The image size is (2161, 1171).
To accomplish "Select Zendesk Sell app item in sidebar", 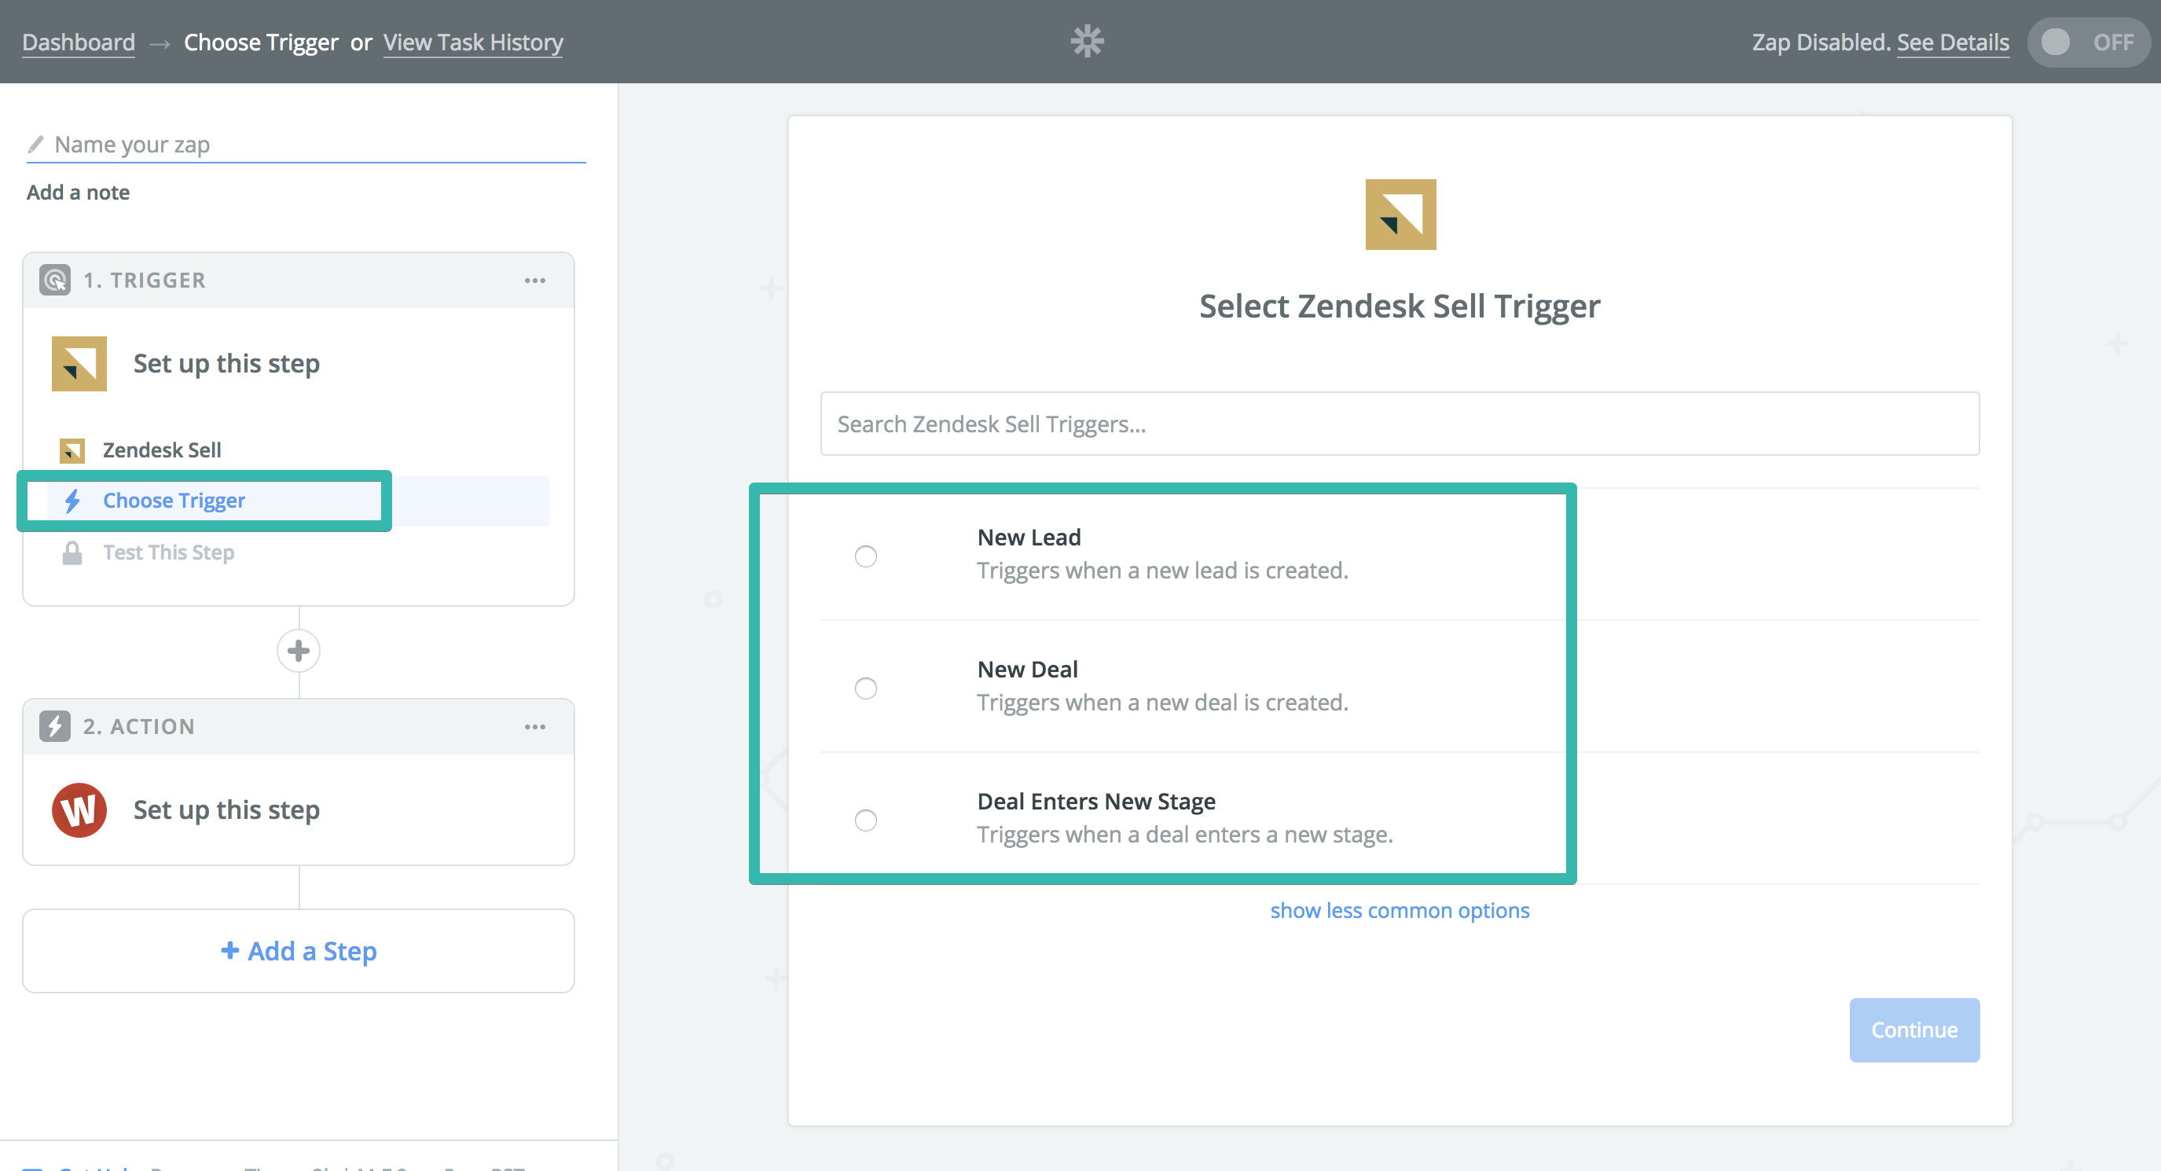I will click(x=161, y=450).
